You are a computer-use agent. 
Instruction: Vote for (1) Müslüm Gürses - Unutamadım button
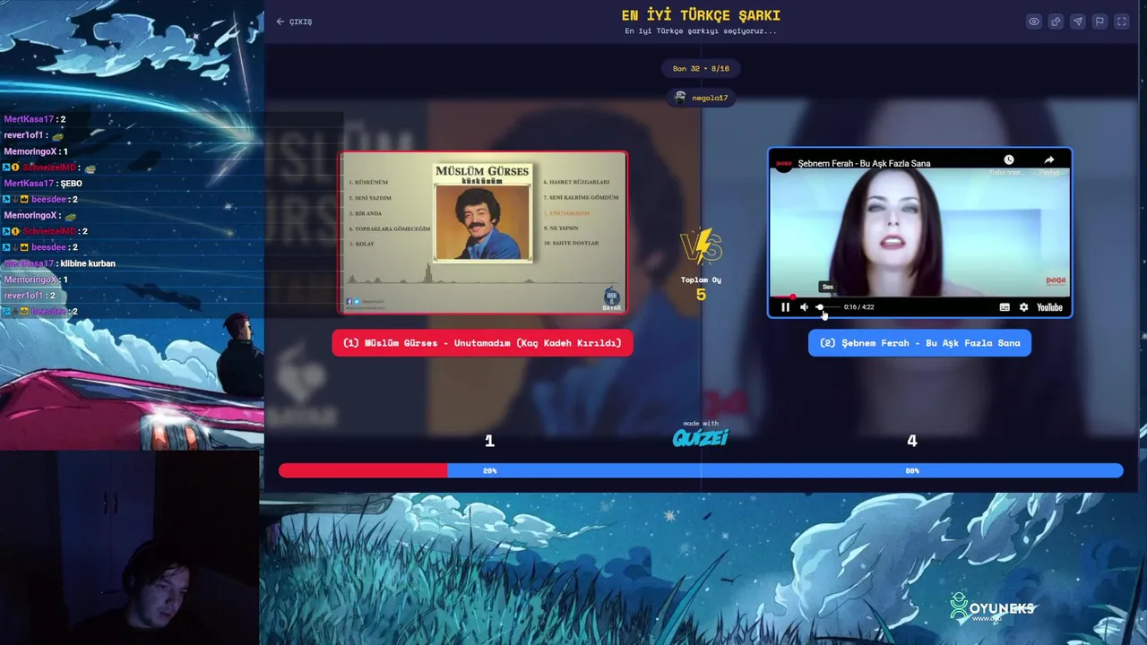(x=482, y=343)
